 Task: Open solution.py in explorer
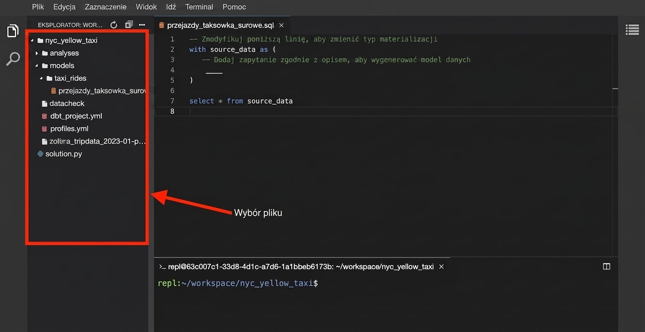(x=64, y=154)
